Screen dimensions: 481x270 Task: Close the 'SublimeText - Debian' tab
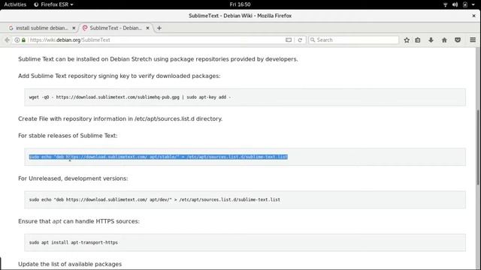(x=147, y=28)
